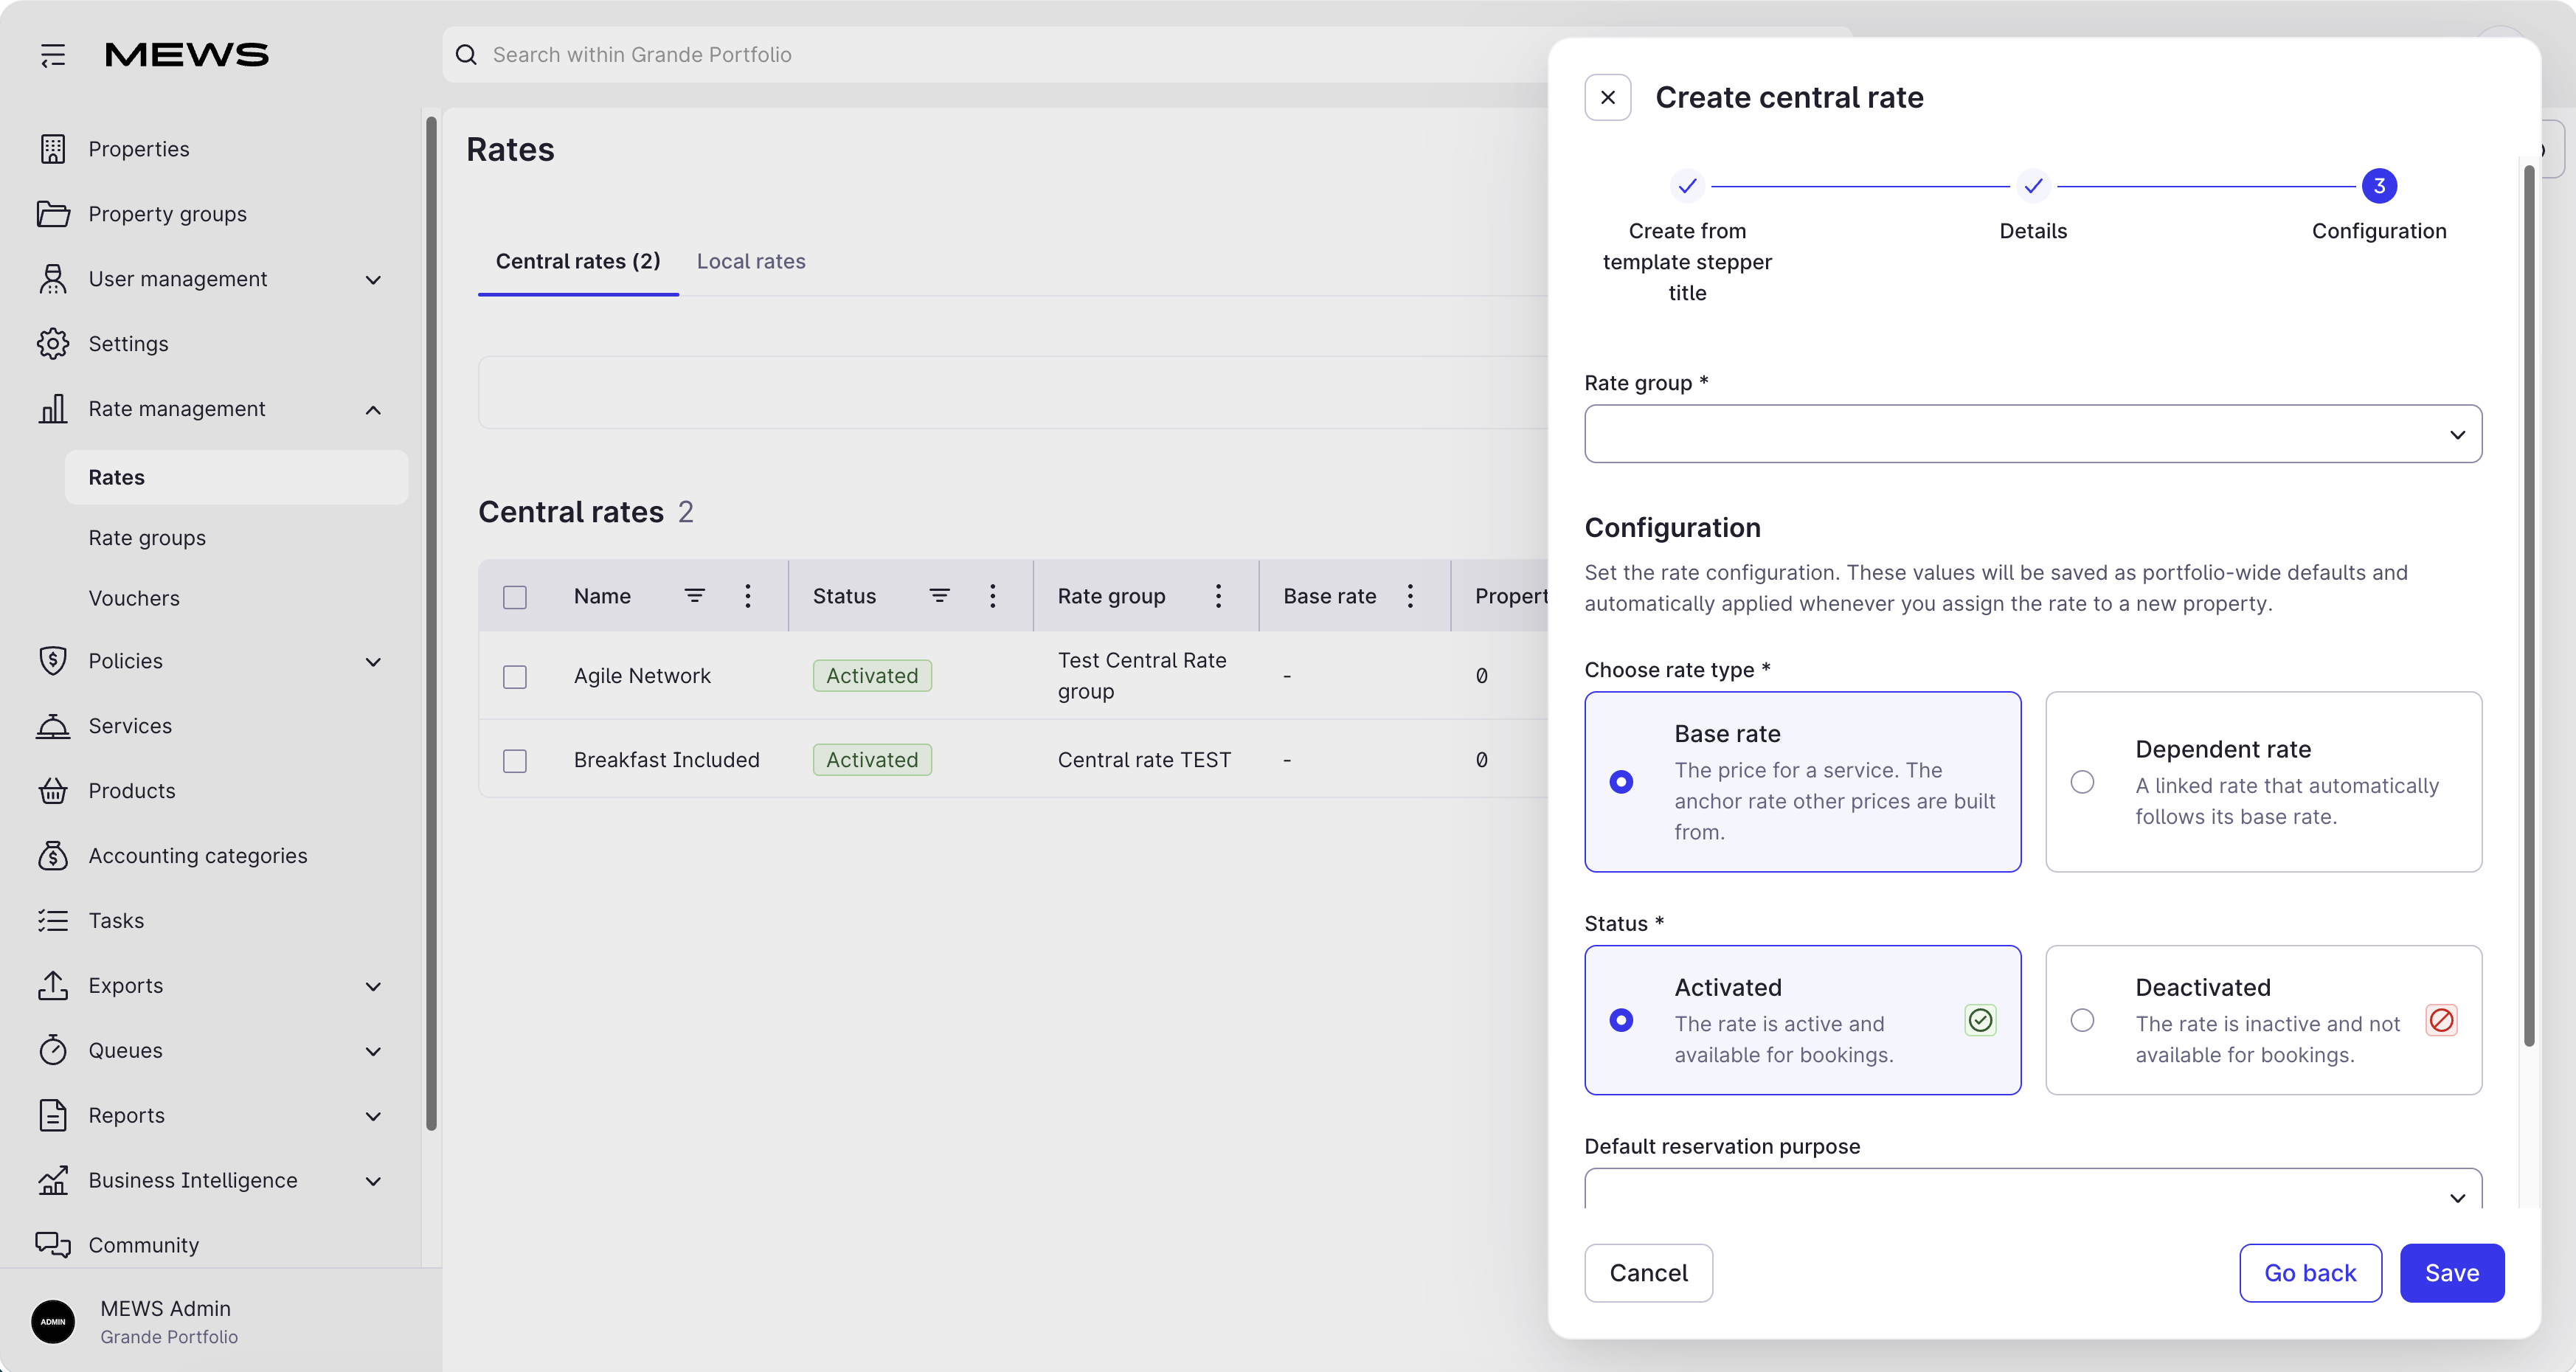Check the Agile Network row checkbox
The height and width of the screenshot is (1372, 2576).
[x=515, y=677]
